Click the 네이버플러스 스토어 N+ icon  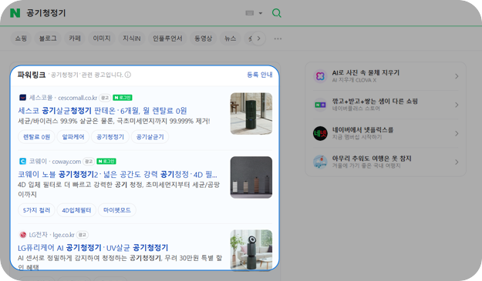click(x=320, y=105)
